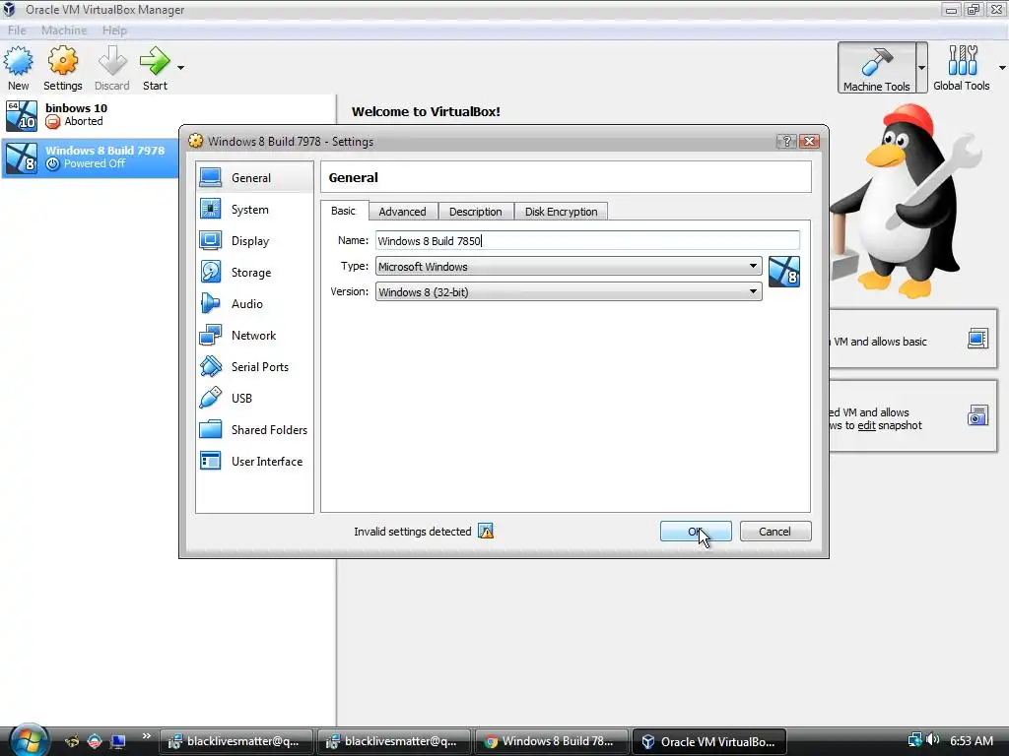Open the Version dropdown (Windows 8 32-bit)
This screenshot has width=1009, height=756.
click(x=569, y=291)
